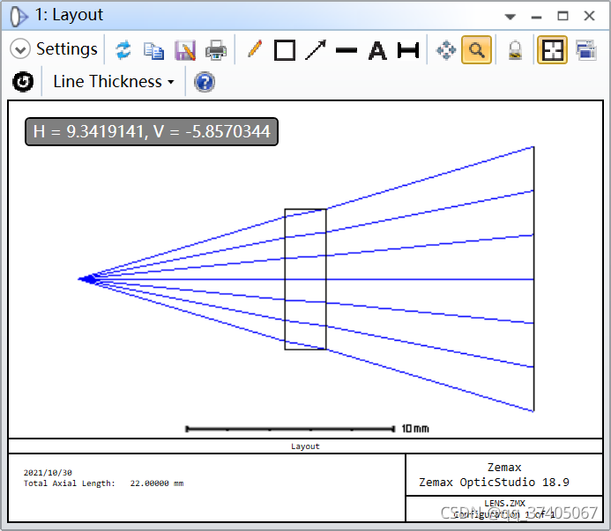Select the measure distance 'H' tool
Screen dimensions: 611x531
(408, 50)
